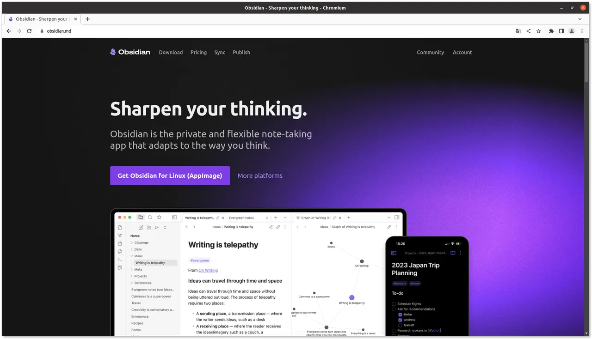Click the right sidebar toggle in desktop app screenshot
The height and width of the screenshot is (339, 592).
pyautogui.click(x=397, y=217)
